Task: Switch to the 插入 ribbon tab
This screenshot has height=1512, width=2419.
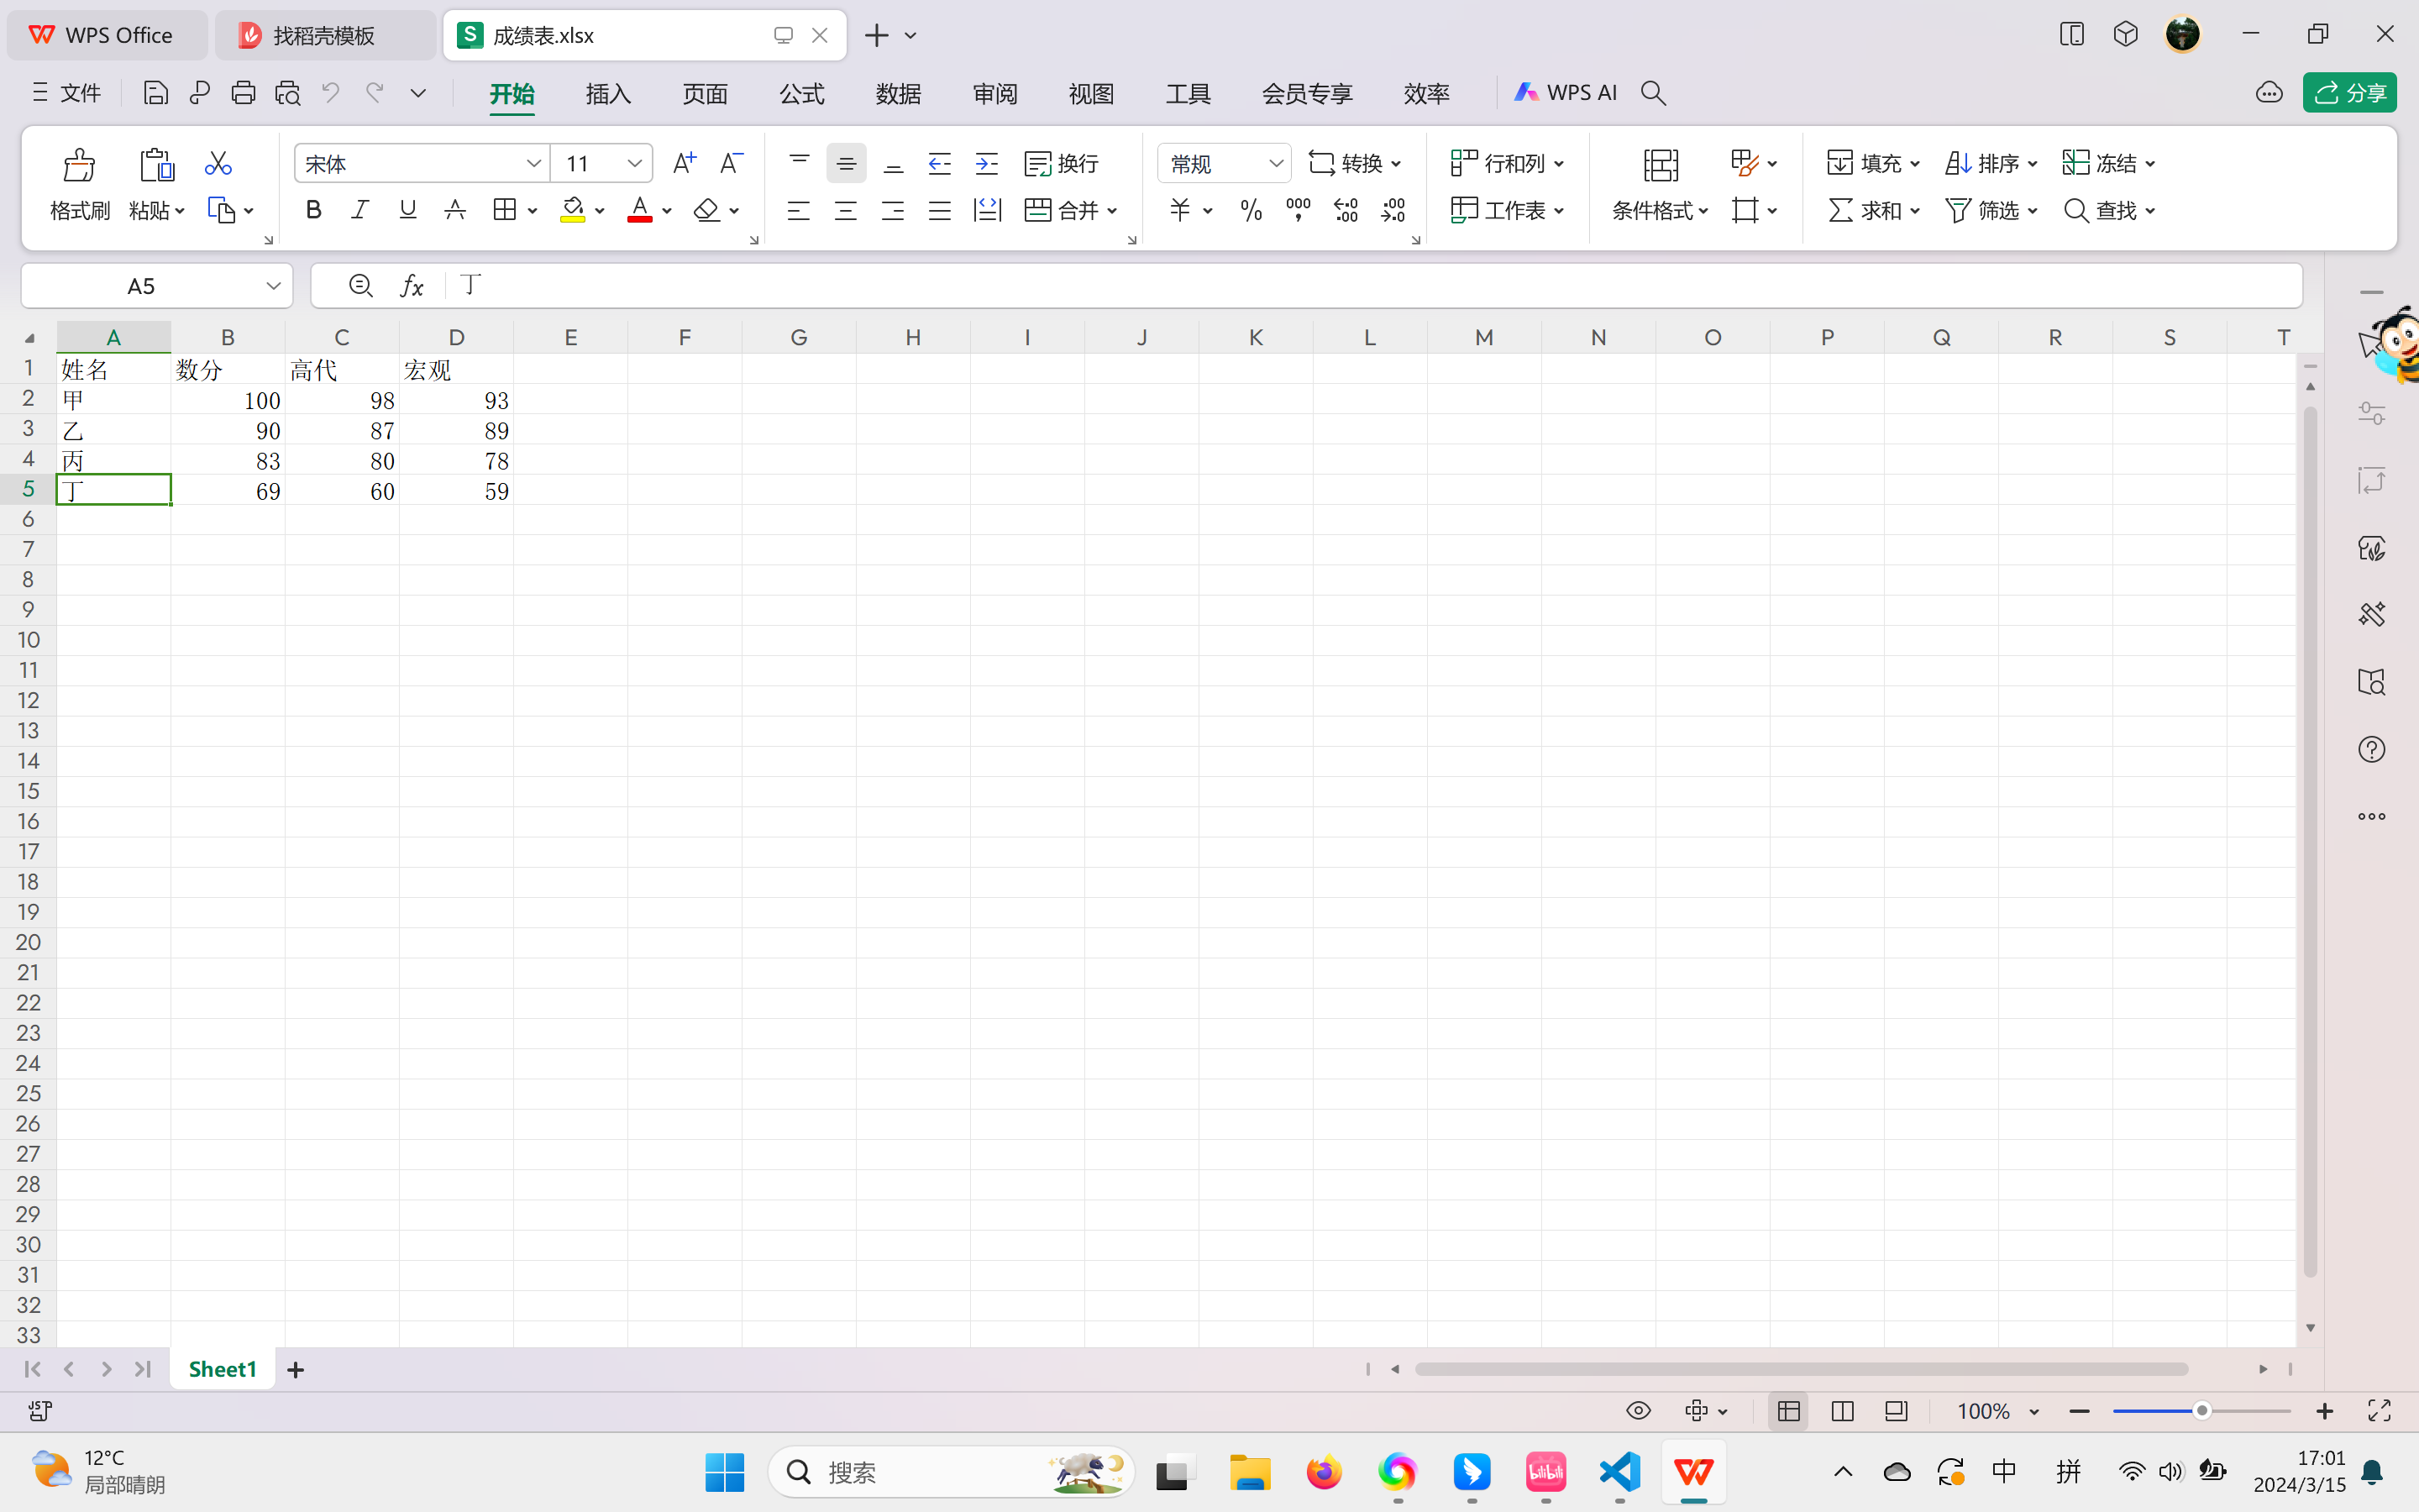Action: (608, 94)
